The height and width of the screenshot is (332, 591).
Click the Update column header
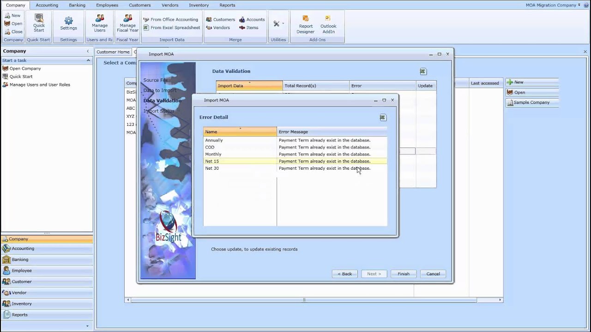426,86
